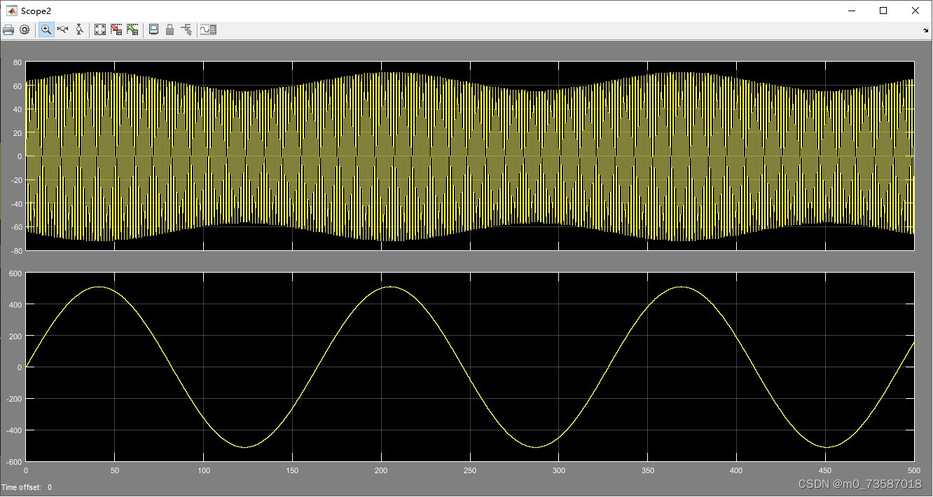
Task: Open the scope style waveform icon
Action: point(208,29)
